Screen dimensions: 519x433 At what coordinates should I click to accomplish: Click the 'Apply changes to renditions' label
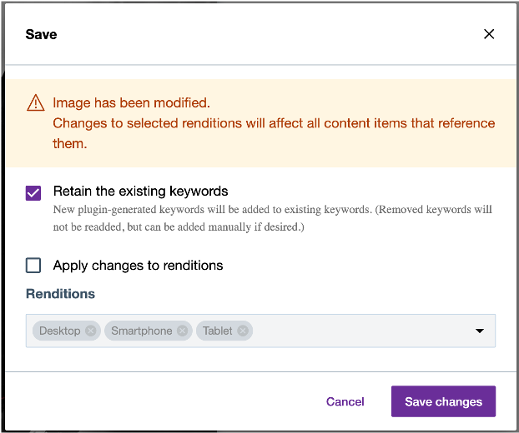(138, 266)
